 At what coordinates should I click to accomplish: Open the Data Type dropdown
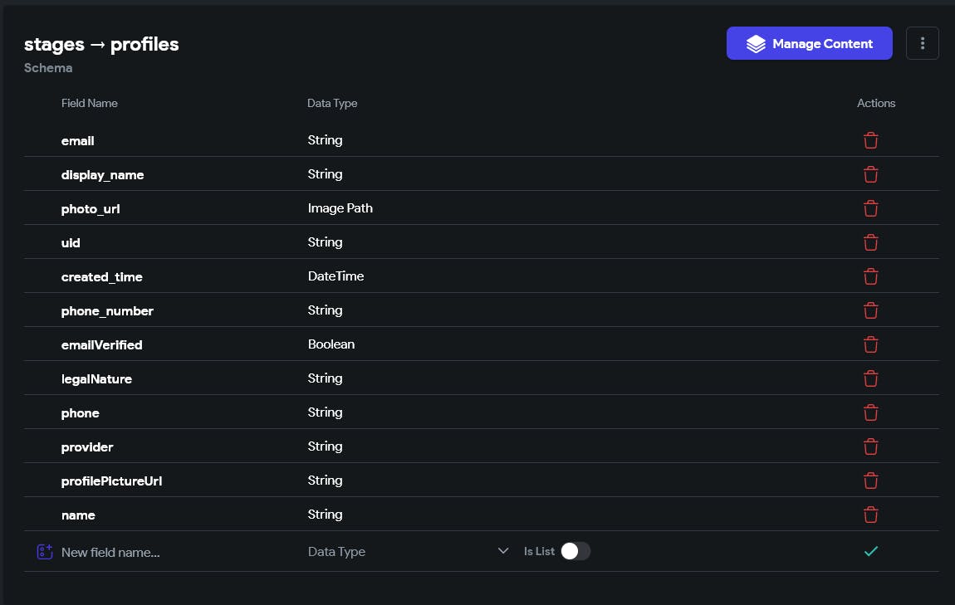pos(408,551)
